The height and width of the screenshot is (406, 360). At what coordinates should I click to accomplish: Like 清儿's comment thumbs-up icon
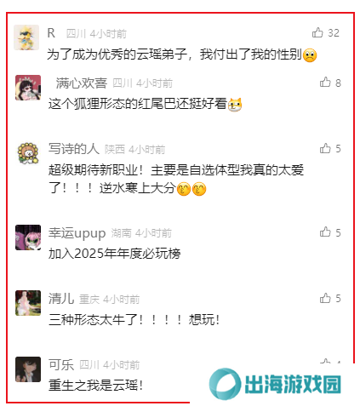point(325,298)
